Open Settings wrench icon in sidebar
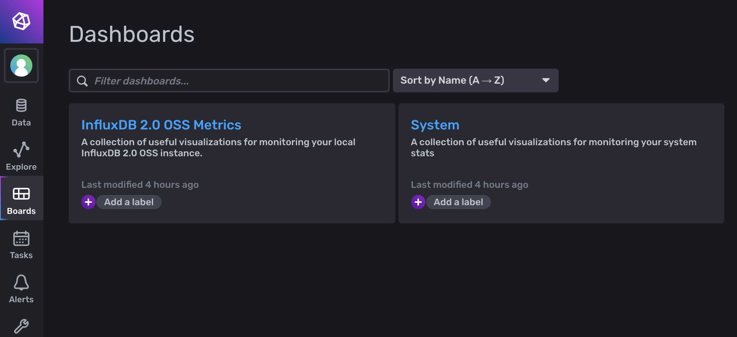The image size is (737, 337). click(x=21, y=326)
